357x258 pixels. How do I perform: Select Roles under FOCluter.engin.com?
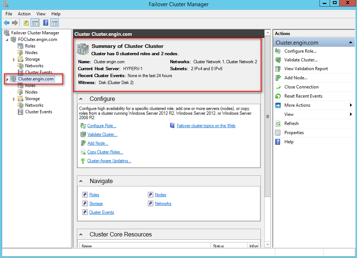click(30, 46)
